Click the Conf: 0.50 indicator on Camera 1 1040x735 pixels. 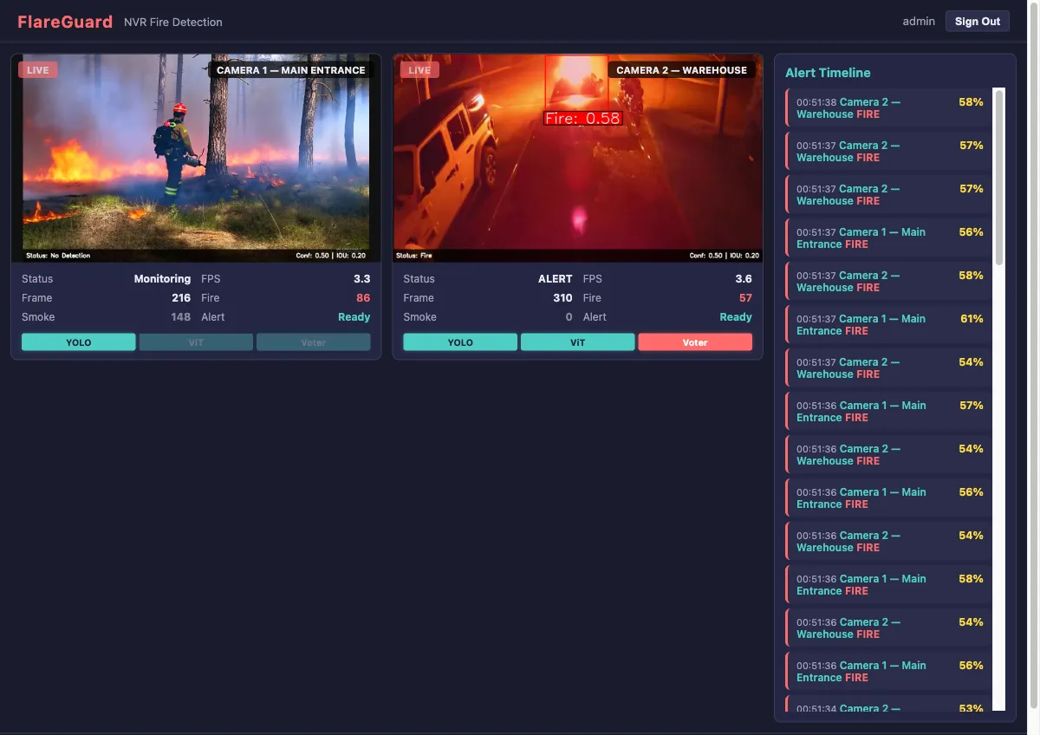pos(322,255)
